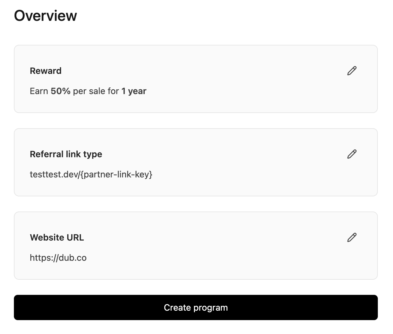This screenshot has width=393, height=334.
Task: Open Website URL editing with the pencil icon
Action: (352, 237)
